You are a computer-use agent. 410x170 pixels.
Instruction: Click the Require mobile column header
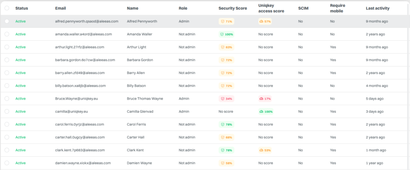pyautogui.click(x=337, y=8)
